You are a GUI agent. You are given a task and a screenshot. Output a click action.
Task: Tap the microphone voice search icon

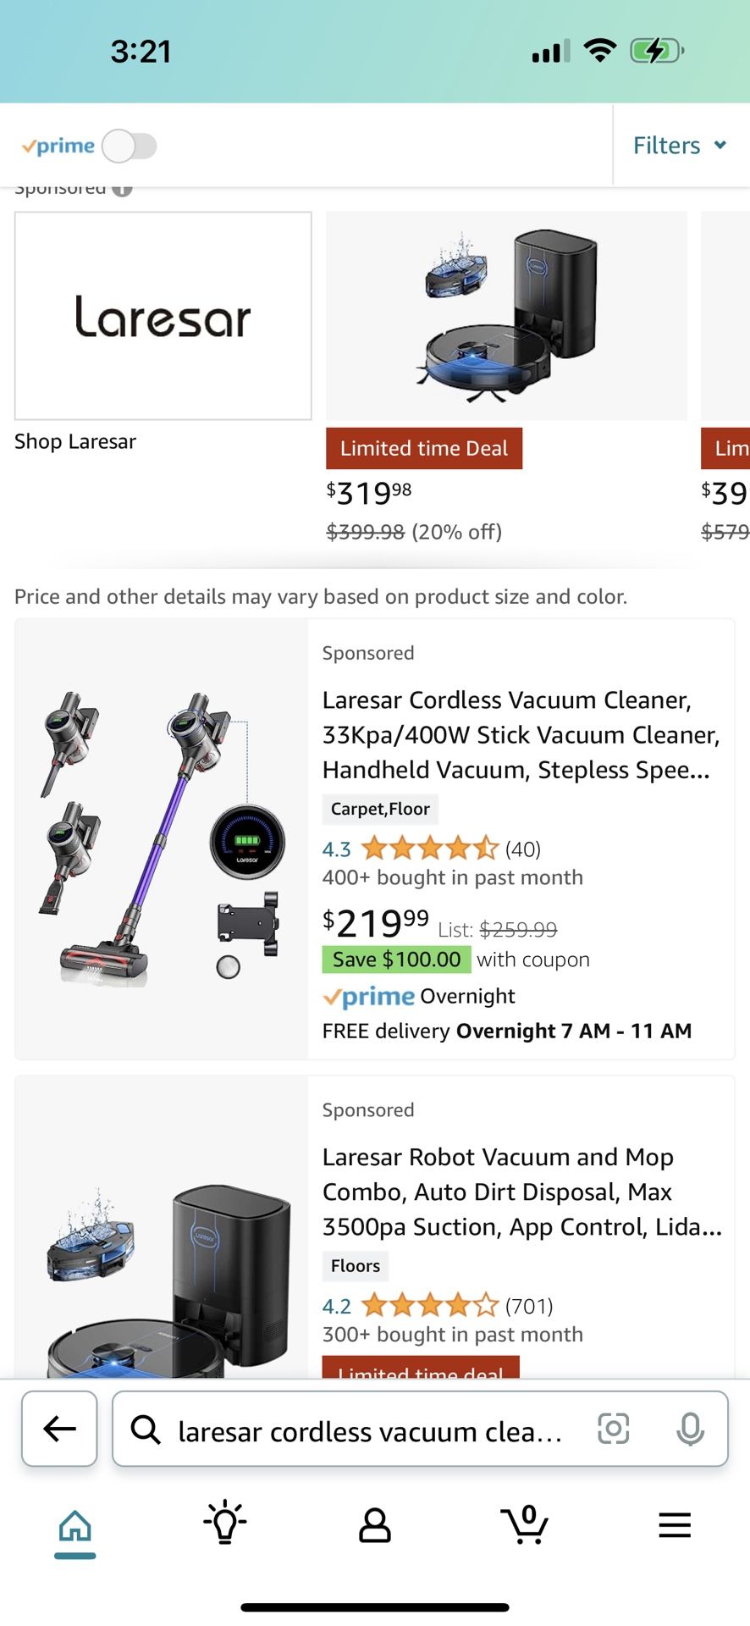click(690, 1429)
